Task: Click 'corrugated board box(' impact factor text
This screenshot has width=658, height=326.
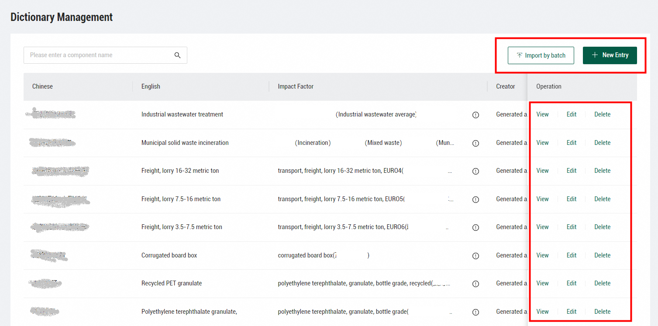Action: (x=307, y=255)
